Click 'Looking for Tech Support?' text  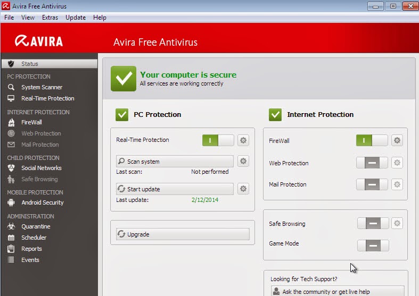(x=304, y=279)
